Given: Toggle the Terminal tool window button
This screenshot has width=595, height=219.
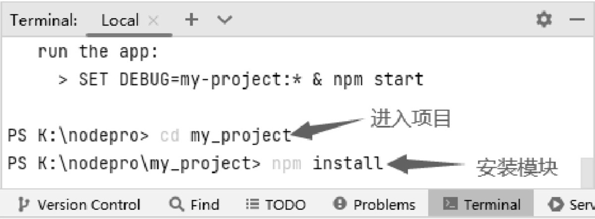Looking at the screenshot, I should click(x=481, y=204).
